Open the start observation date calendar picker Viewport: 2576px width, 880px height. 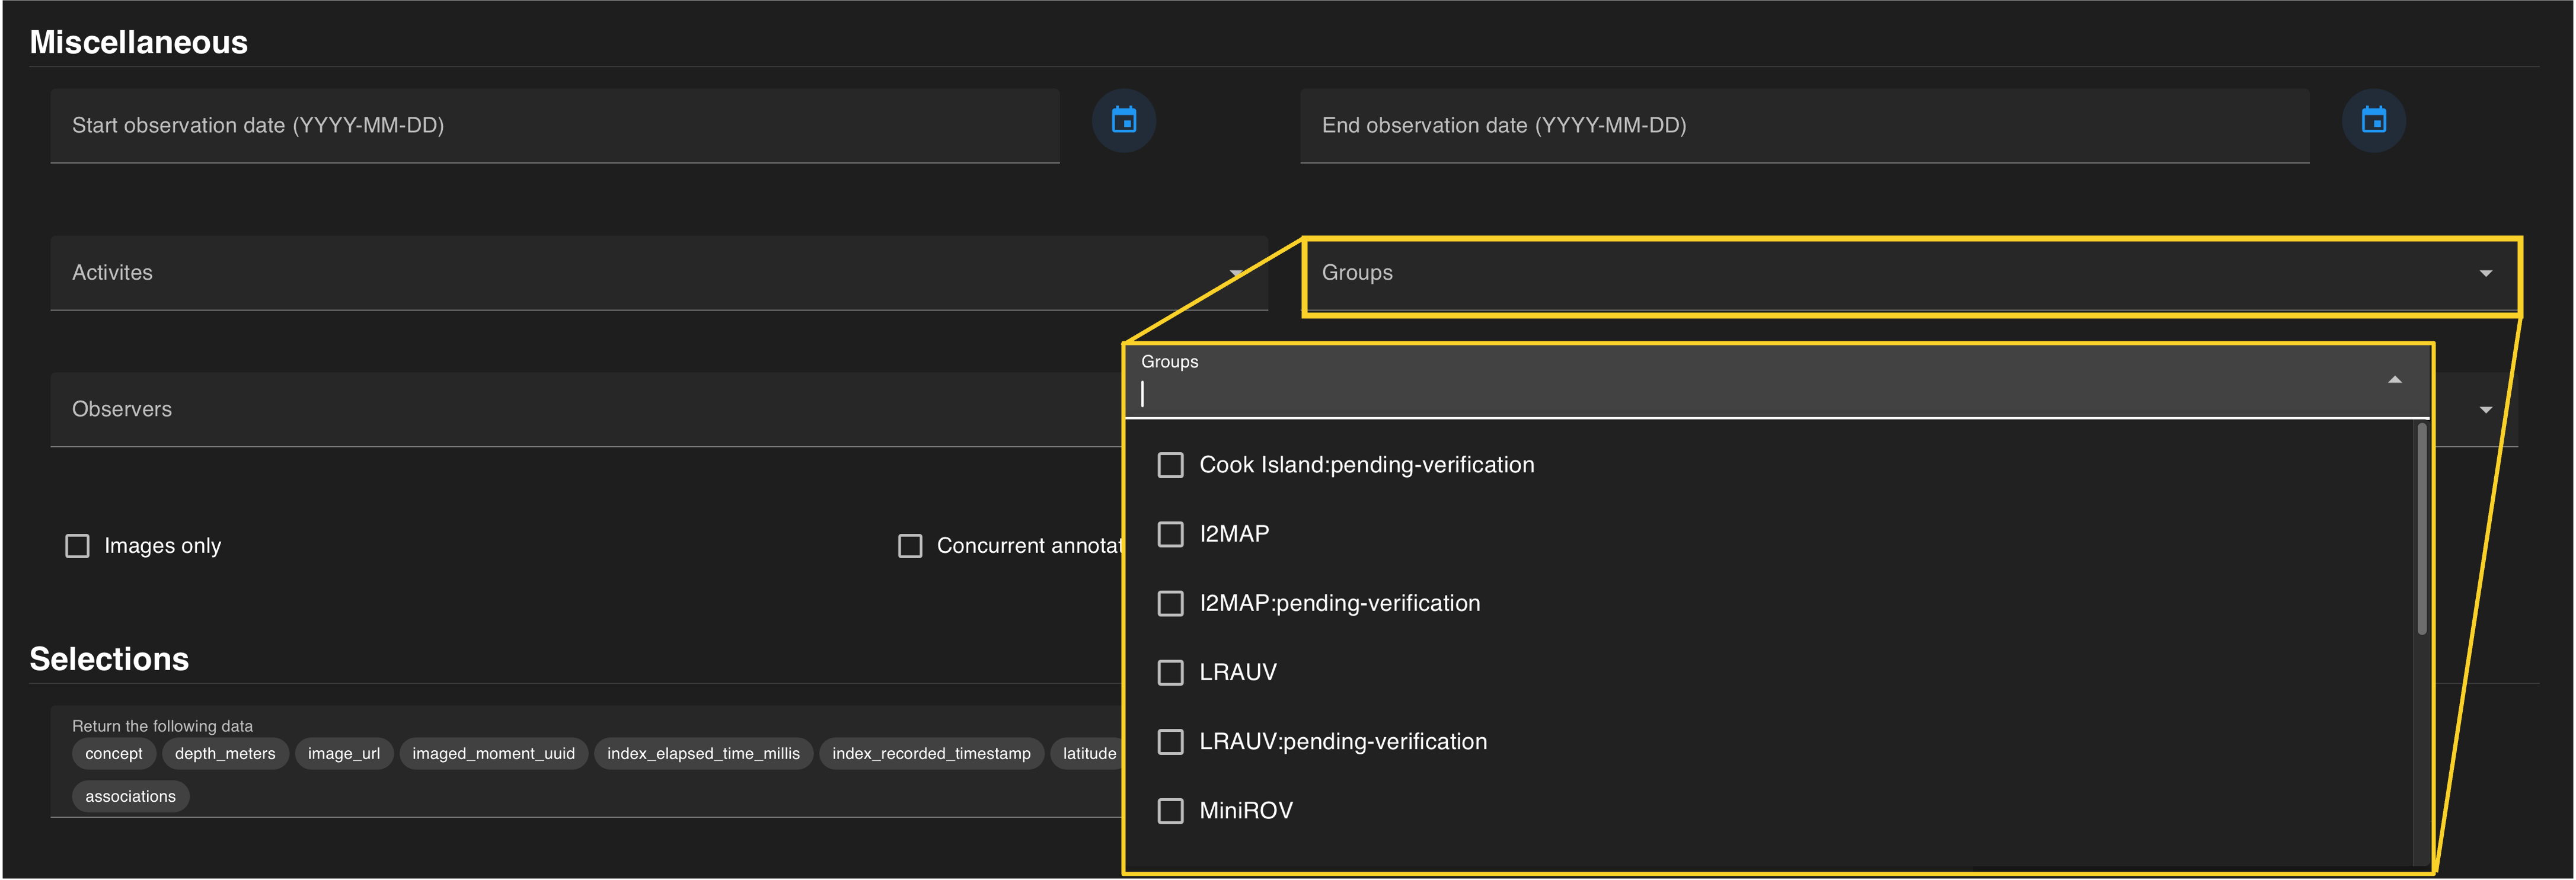[x=1123, y=121]
